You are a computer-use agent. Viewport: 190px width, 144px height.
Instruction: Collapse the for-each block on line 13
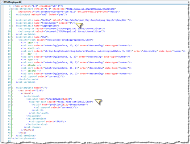tap(12, 40)
